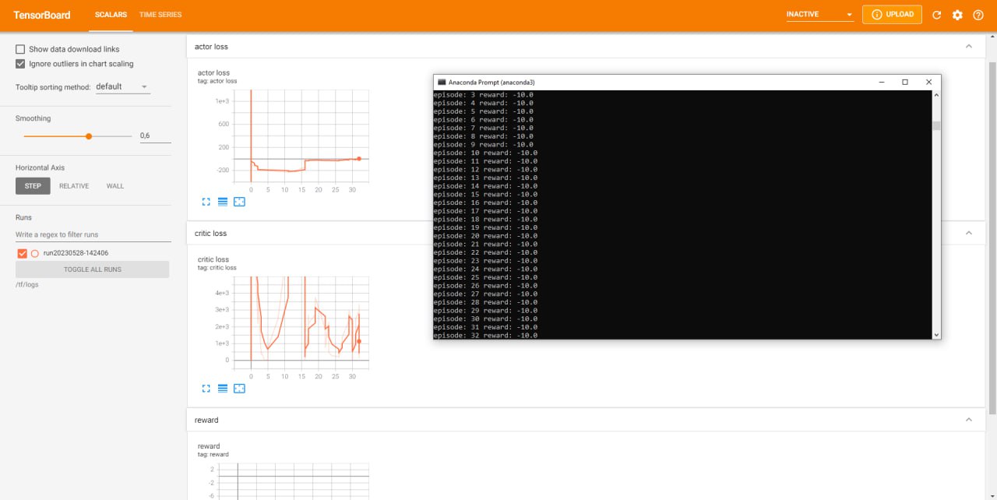Fit critic loss chart domain to data
The image size is (997, 500).
point(239,389)
